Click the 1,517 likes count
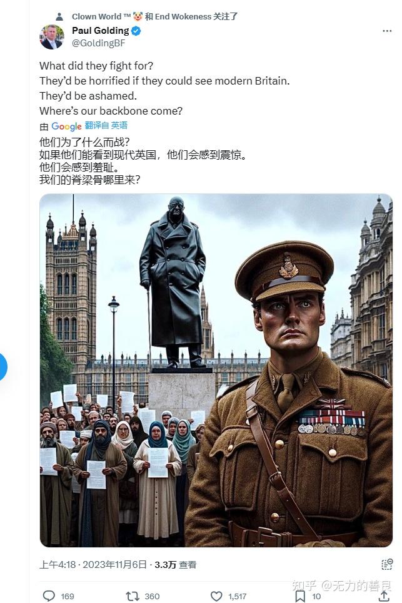Screen dimensions: 402x603 click(x=238, y=597)
